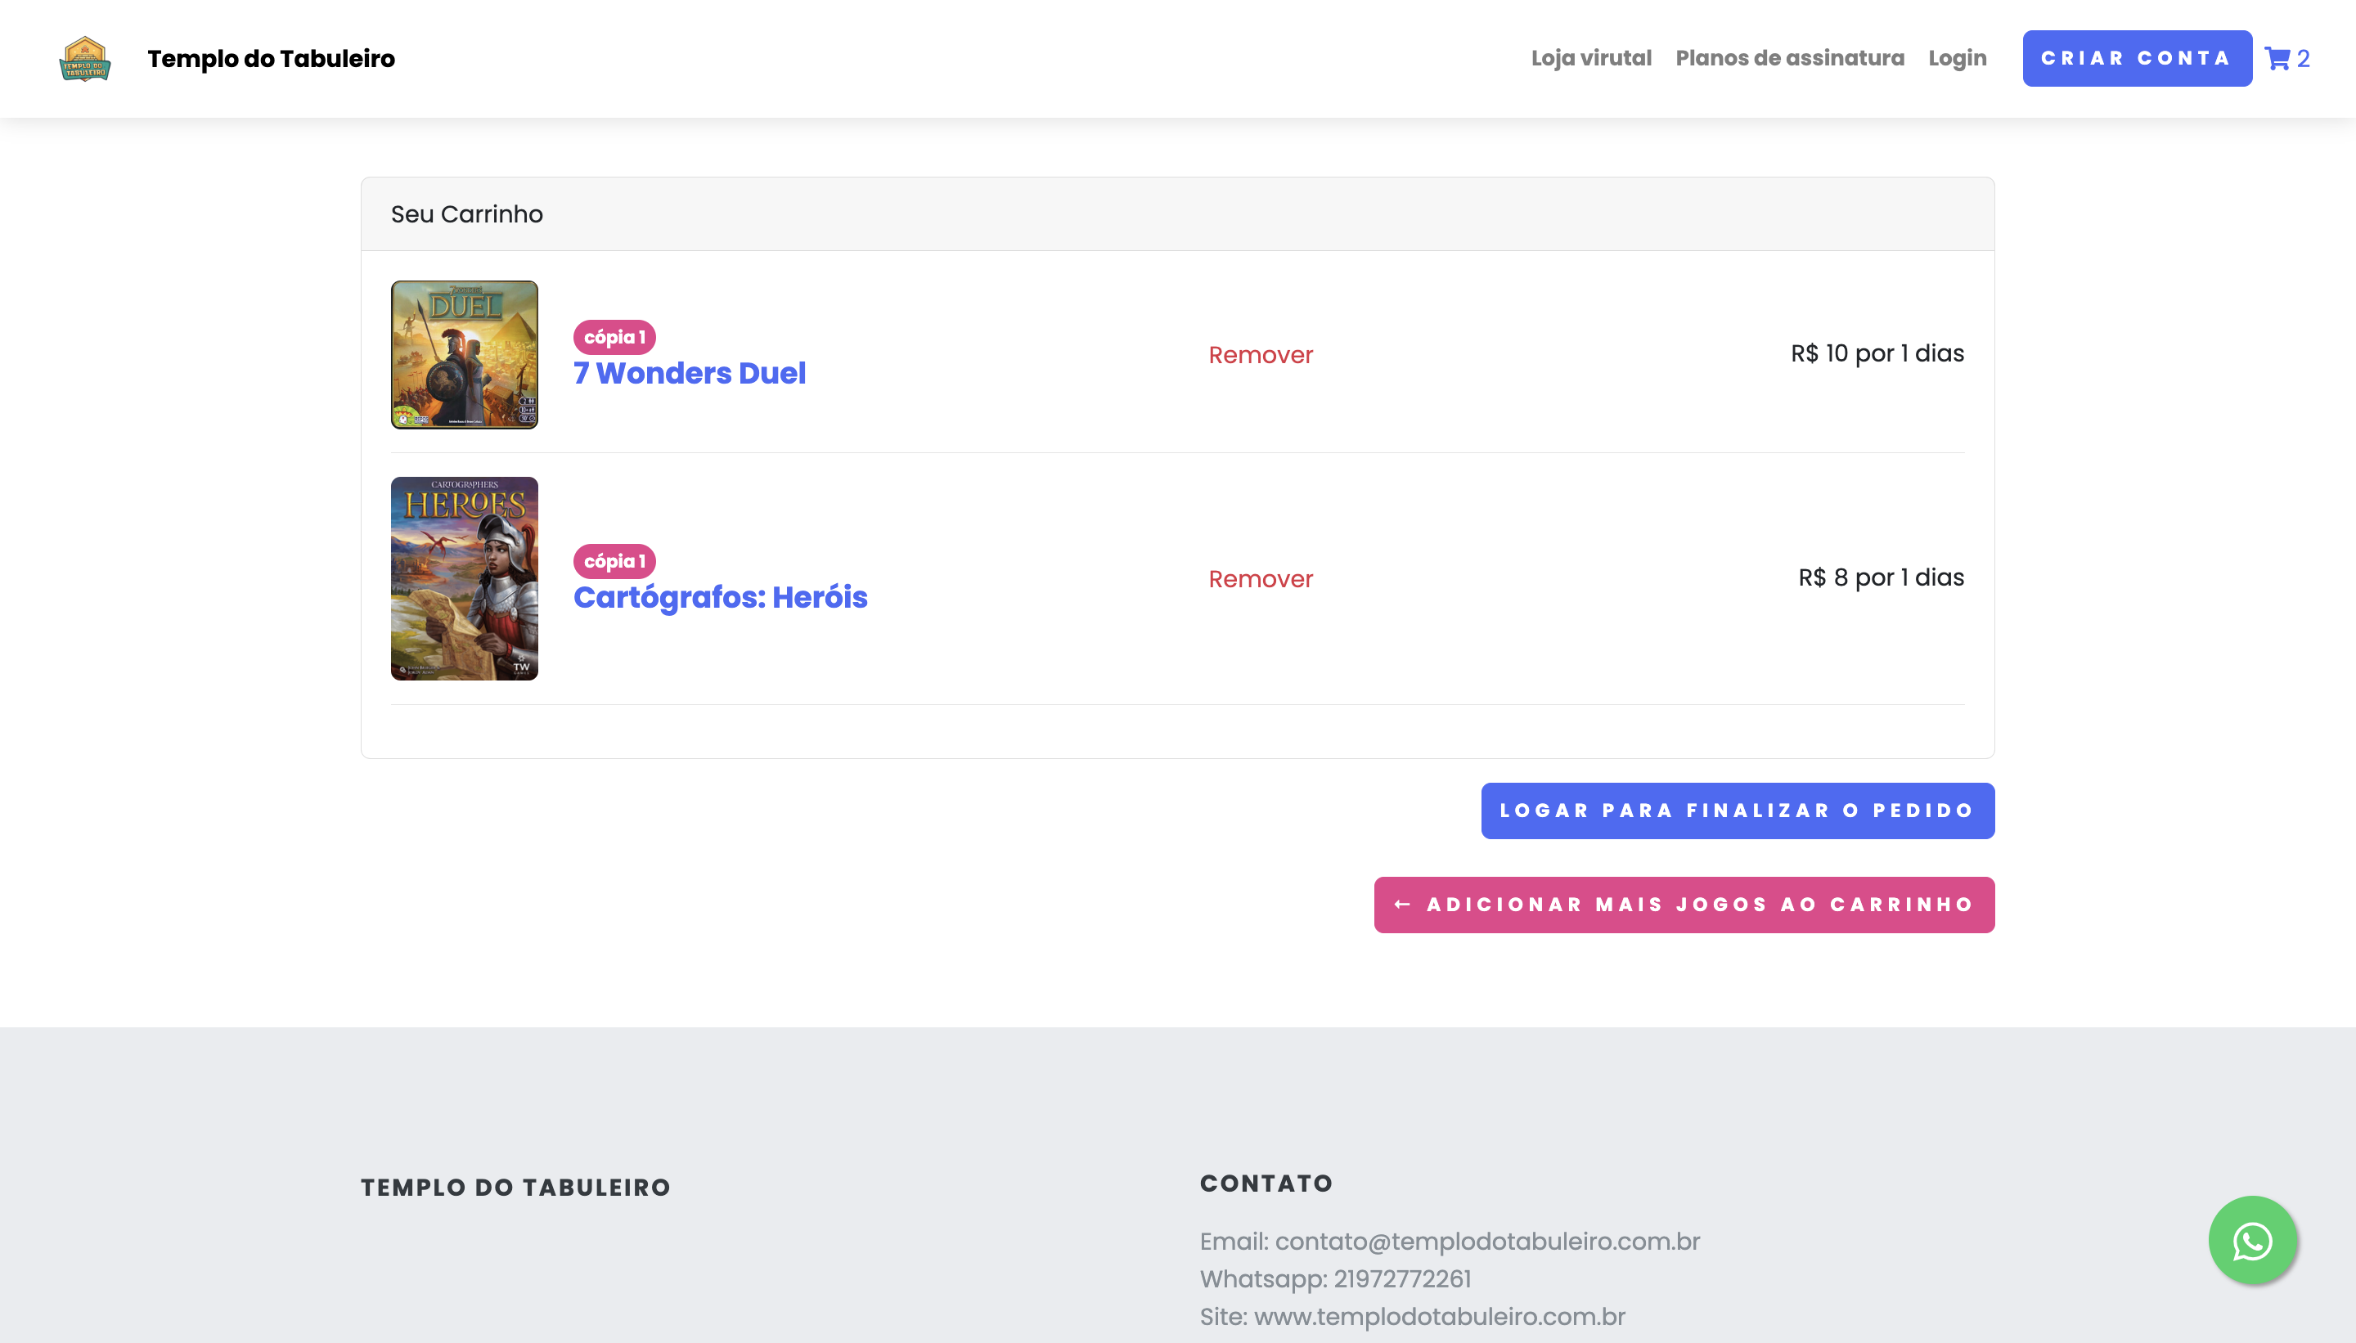
Task: Click Logar para finalizar o pedido
Action: point(1737,811)
